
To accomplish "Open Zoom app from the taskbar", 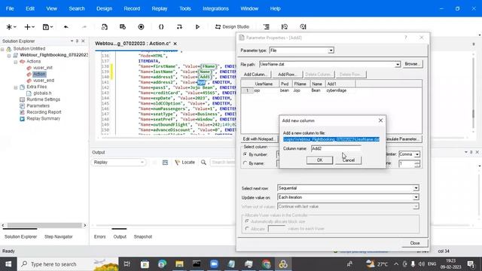I will tap(214, 264).
